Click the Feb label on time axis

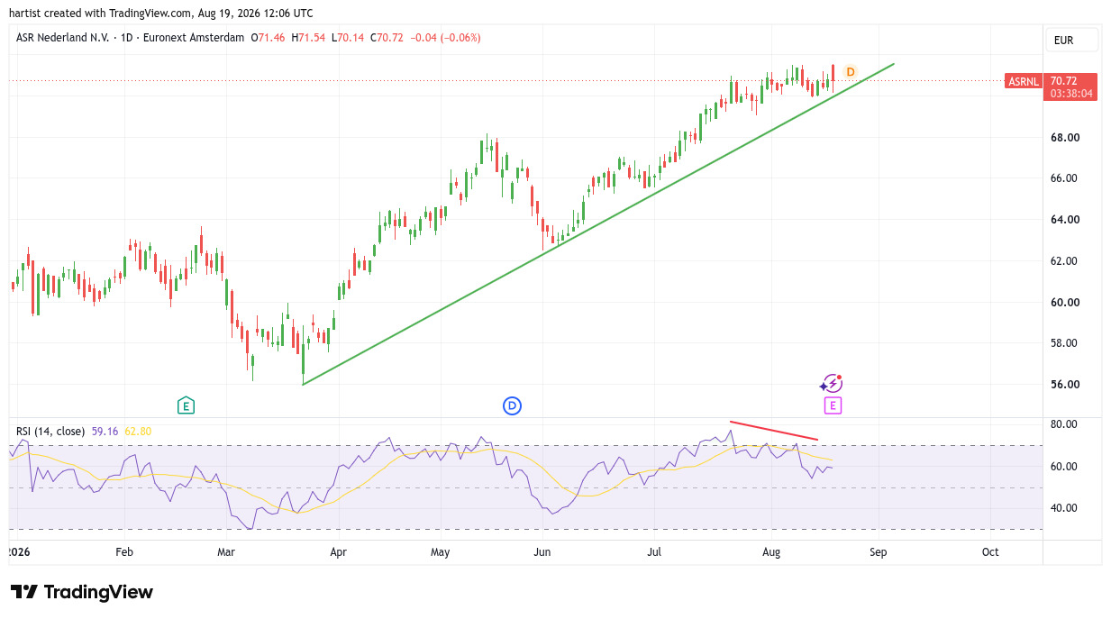coord(124,552)
